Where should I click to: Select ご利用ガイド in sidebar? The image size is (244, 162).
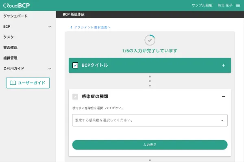tap(14, 69)
